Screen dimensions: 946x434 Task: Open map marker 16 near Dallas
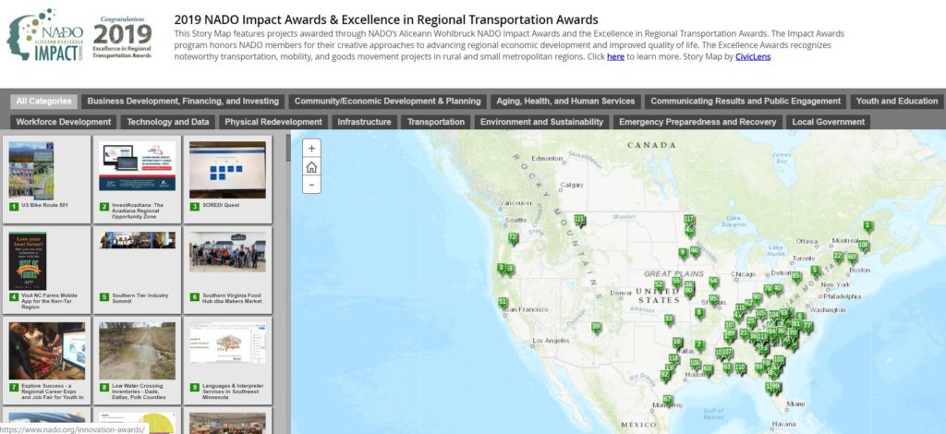677,343
